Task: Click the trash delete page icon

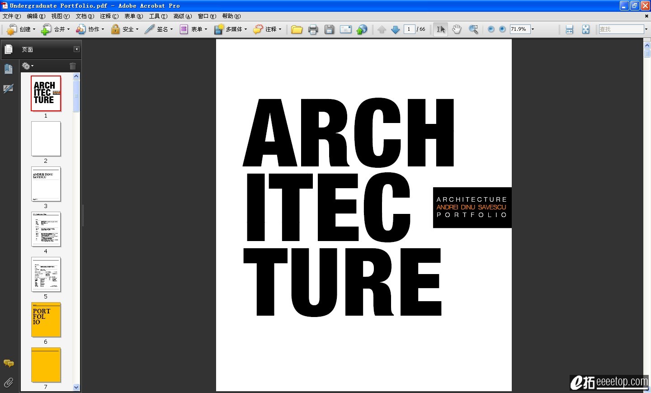Action: [x=73, y=66]
